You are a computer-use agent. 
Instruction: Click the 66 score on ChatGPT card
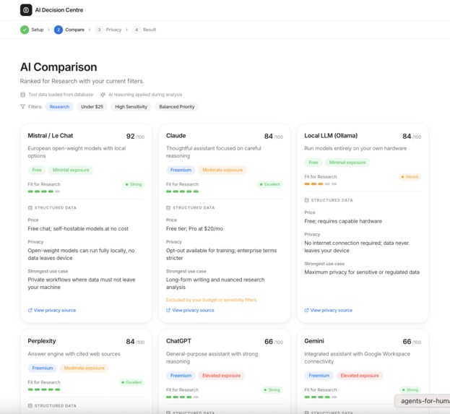[x=269, y=341]
